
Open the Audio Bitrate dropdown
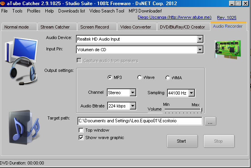(x=133, y=106)
